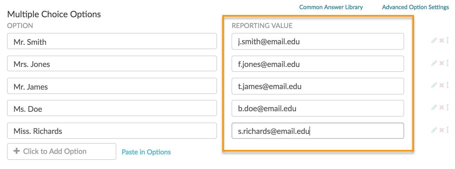Focus the j.smith@email.edu reporting value field

318,42
